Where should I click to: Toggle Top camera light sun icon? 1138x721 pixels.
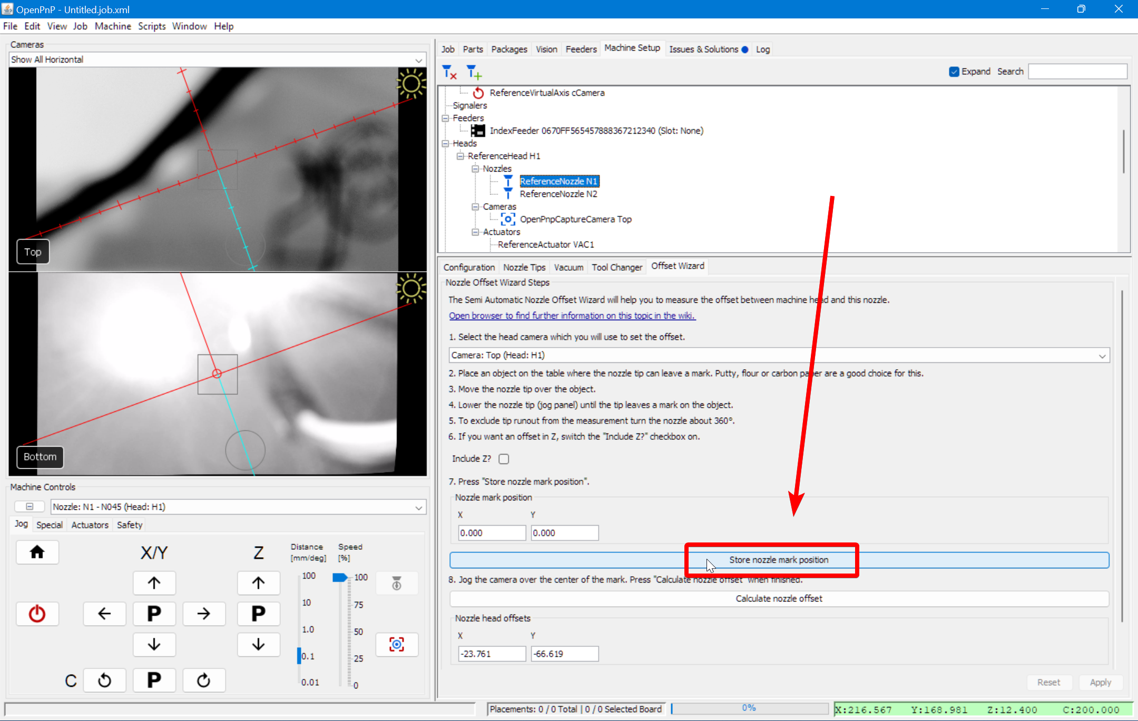(411, 84)
